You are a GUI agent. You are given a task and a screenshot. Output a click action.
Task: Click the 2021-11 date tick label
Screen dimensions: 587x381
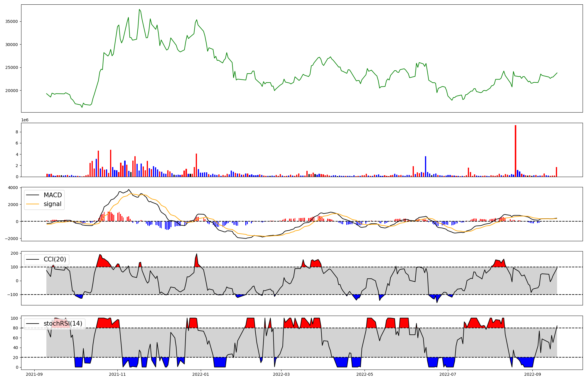tap(118, 374)
